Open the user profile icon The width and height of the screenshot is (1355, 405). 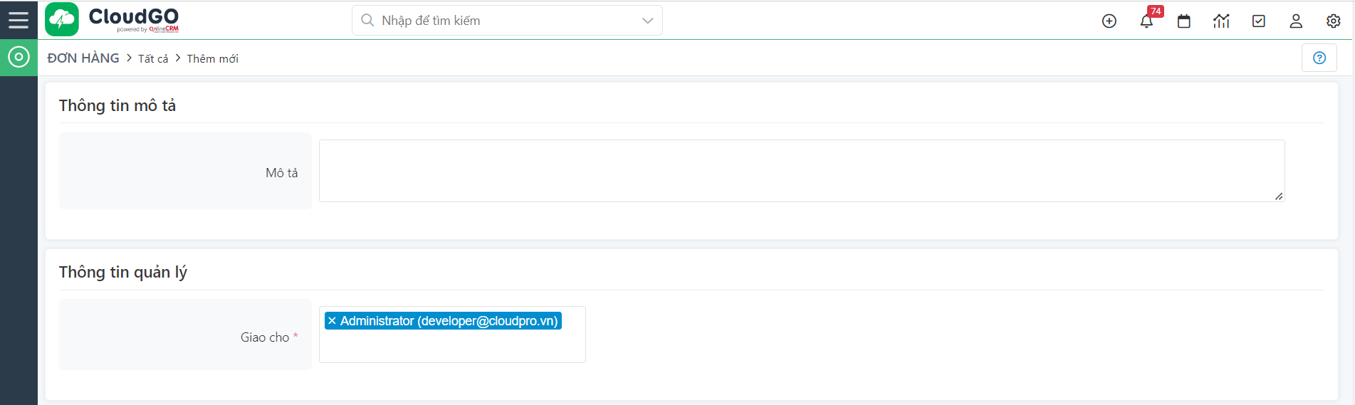tap(1296, 21)
